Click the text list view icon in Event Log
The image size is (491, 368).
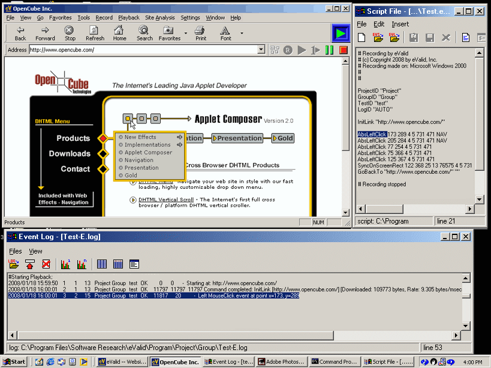click(x=134, y=264)
